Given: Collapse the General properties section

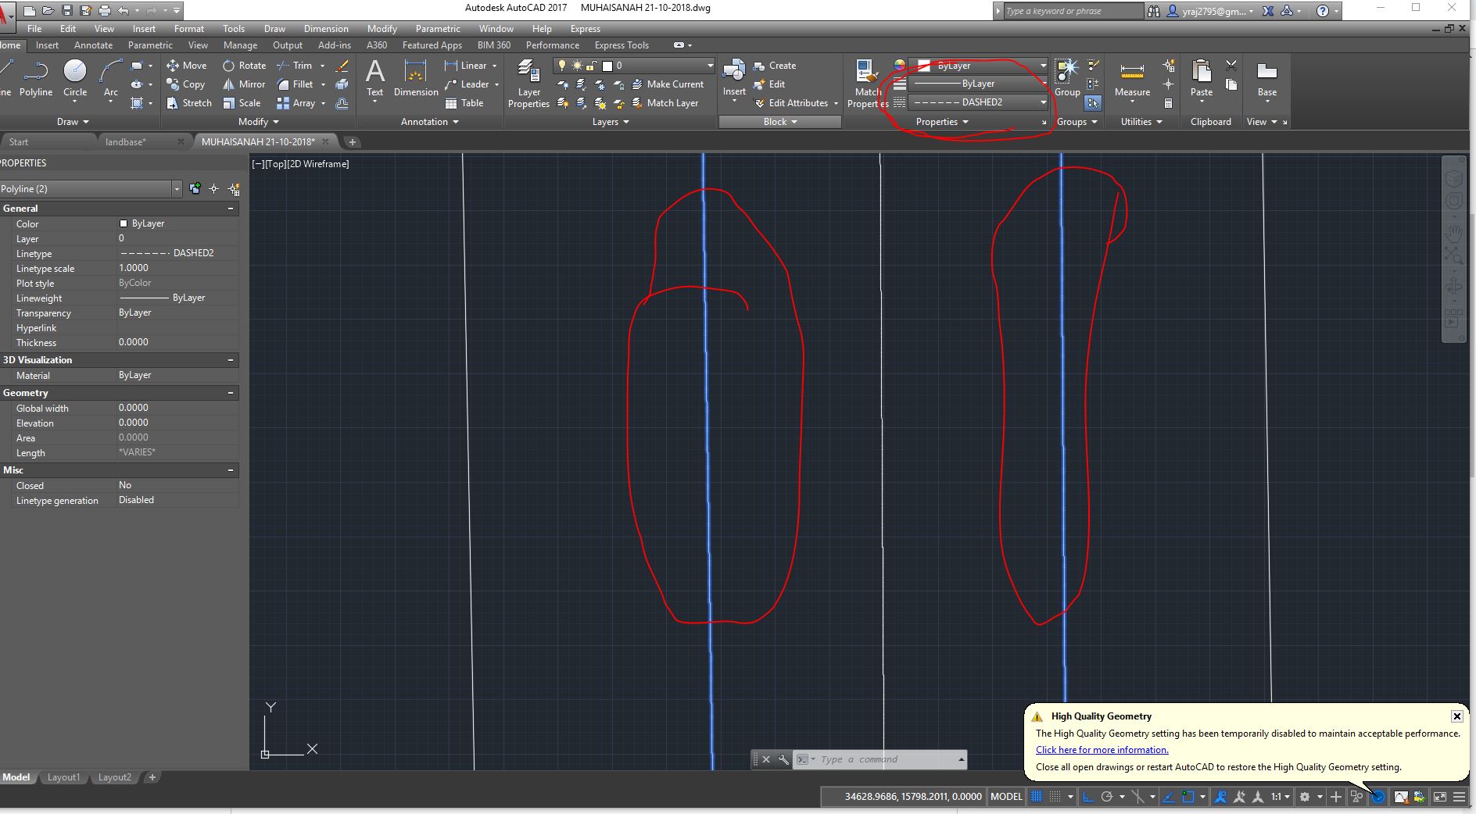Looking at the screenshot, I should [231, 209].
